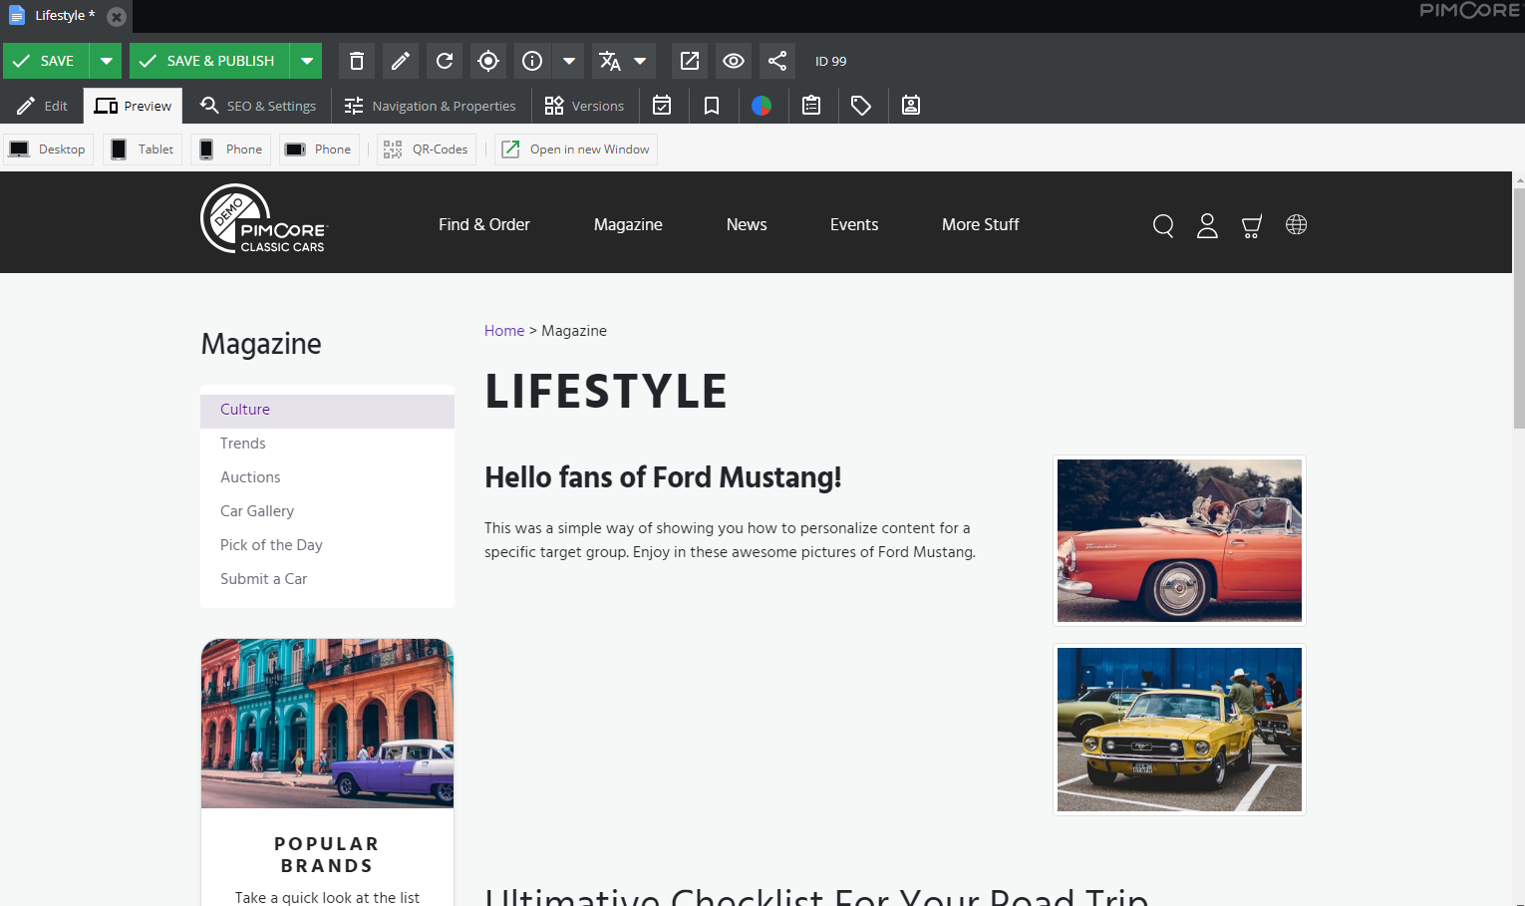Image resolution: width=1525 pixels, height=906 pixels.
Task: Click the user account icon in site header
Action: tap(1207, 225)
